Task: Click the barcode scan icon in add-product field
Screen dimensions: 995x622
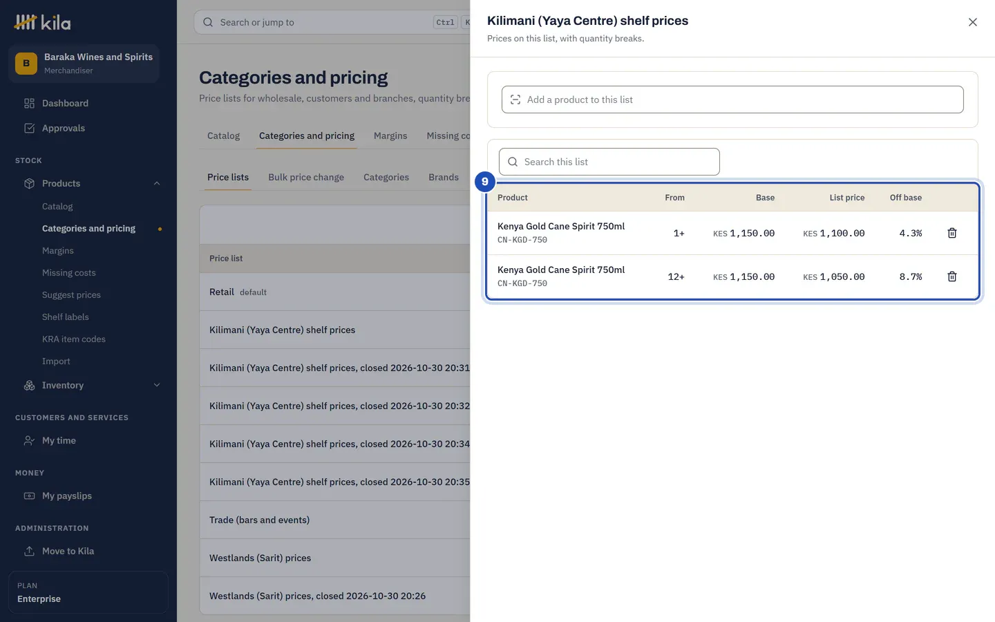Action: (515, 100)
